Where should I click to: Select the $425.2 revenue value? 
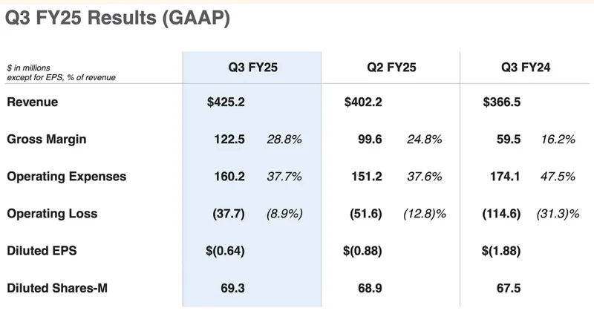226,102
